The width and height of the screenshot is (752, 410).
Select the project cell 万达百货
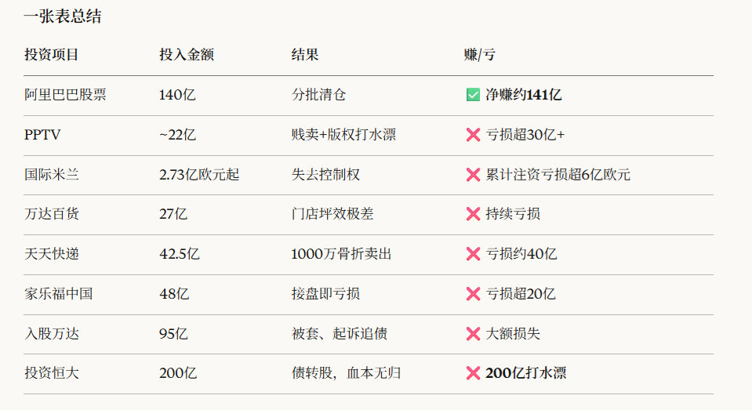point(51,213)
